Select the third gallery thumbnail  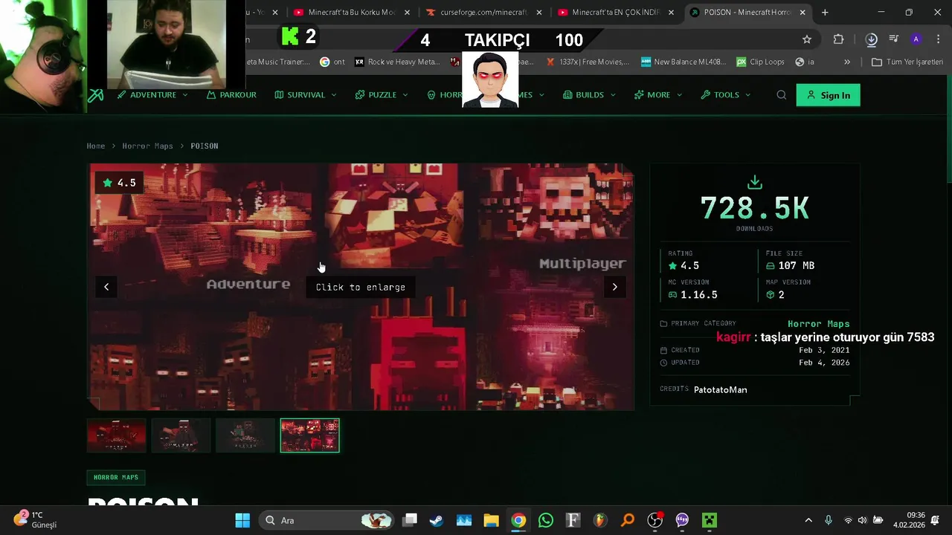(x=245, y=435)
